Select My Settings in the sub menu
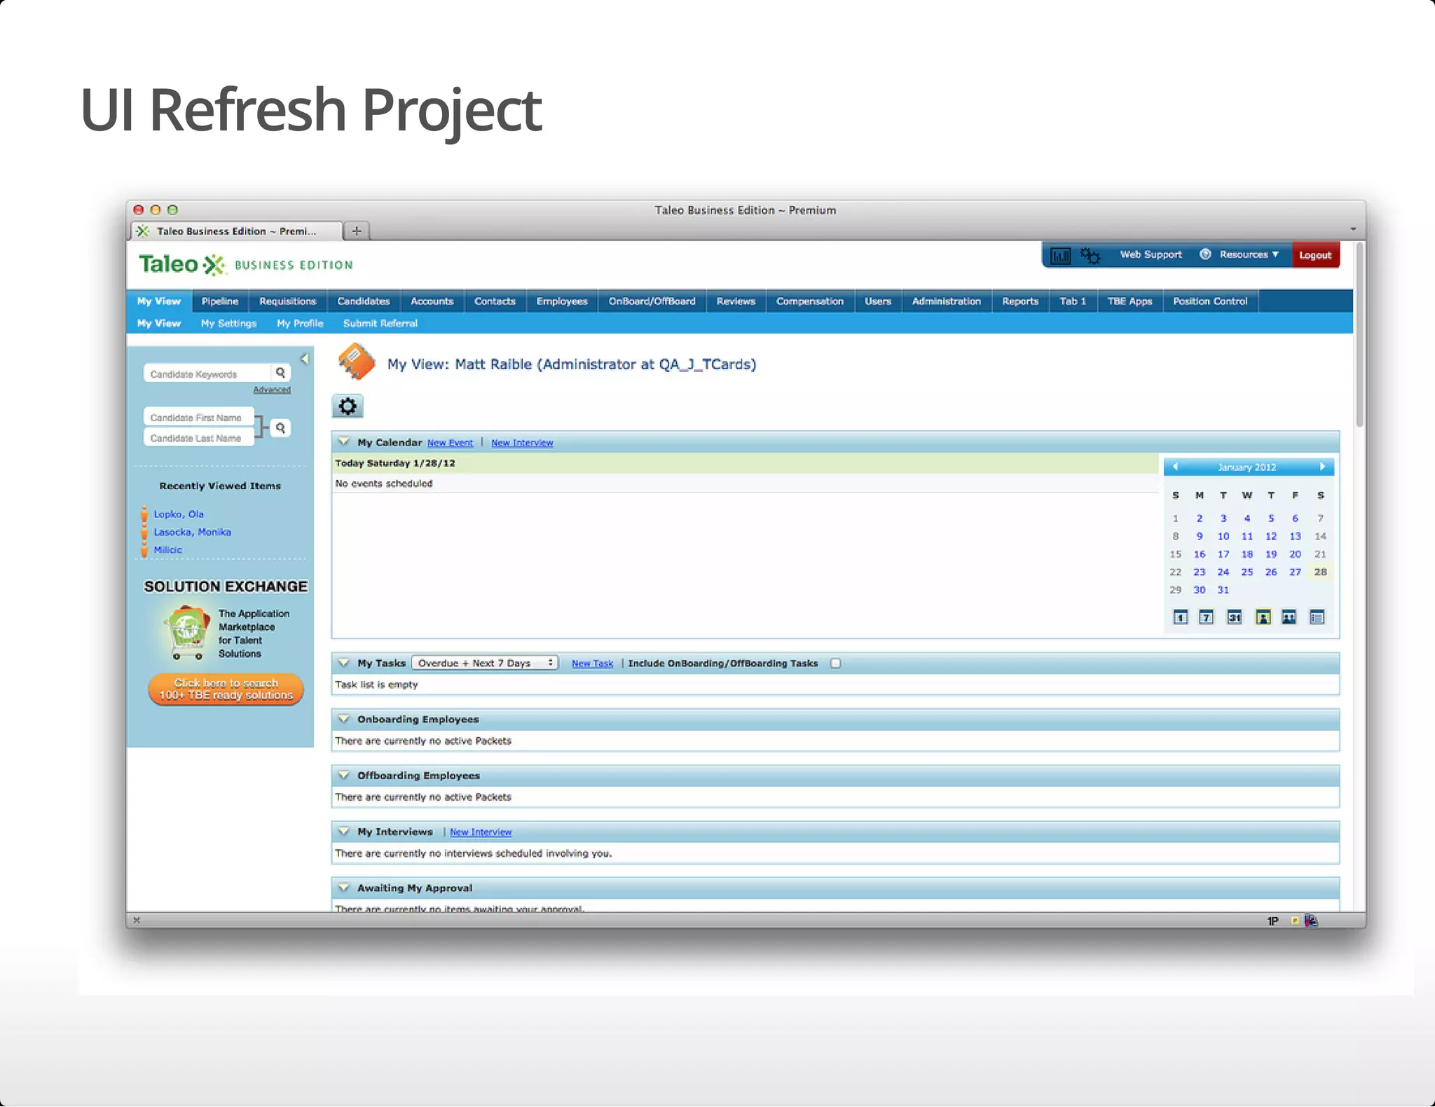 (228, 323)
